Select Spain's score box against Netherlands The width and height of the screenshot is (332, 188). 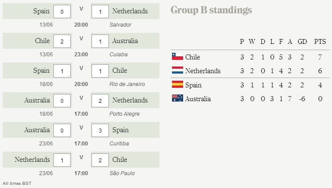coord(62,12)
